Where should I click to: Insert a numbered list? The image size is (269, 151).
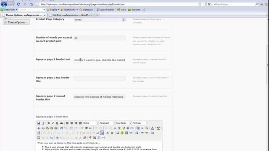point(76,128)
